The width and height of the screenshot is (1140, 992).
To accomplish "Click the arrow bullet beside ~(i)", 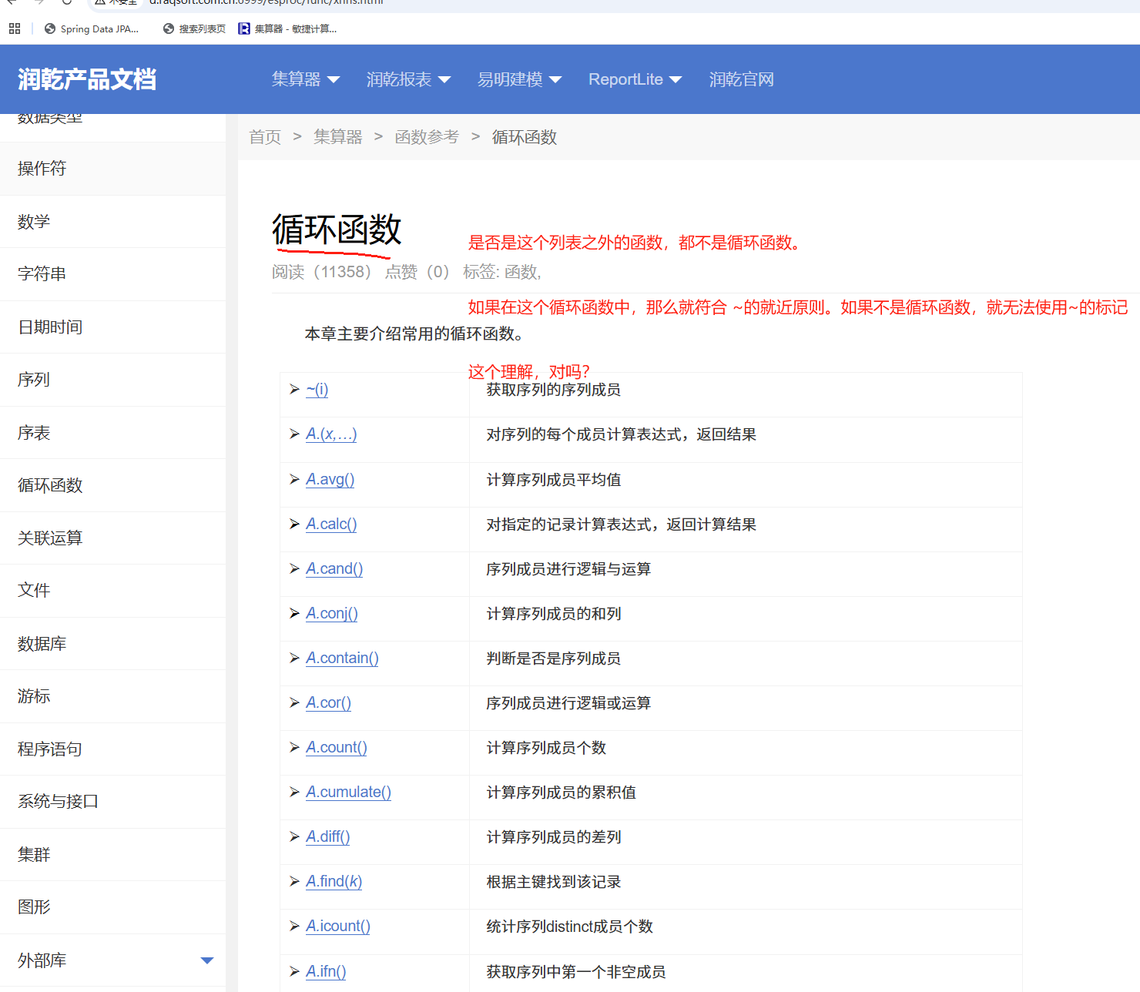I will [x=294, y=389].
